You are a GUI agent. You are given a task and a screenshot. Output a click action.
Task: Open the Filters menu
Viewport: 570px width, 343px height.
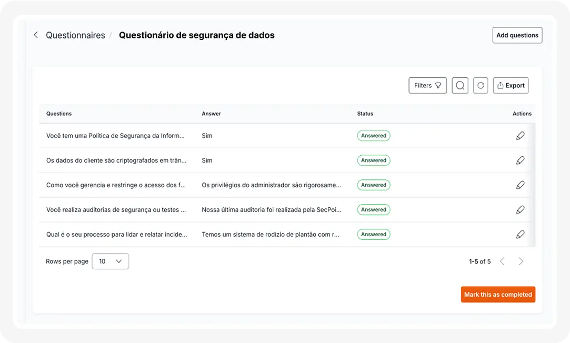(427, 85)
